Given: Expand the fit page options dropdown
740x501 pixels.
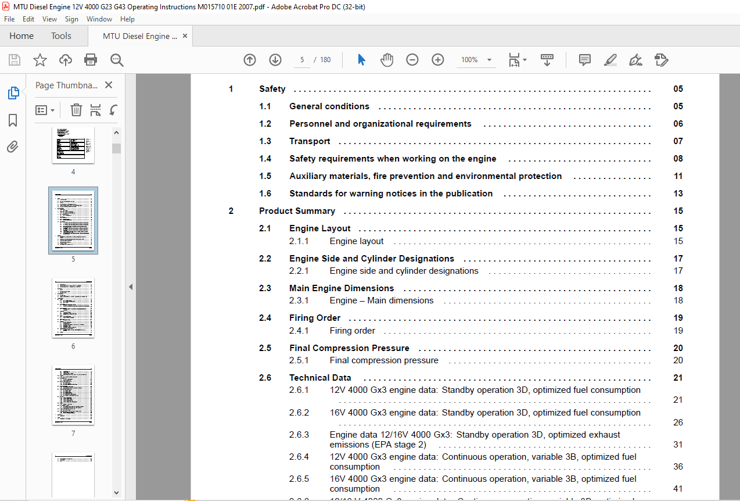Looking at the screenshot, I should [518, 60].
